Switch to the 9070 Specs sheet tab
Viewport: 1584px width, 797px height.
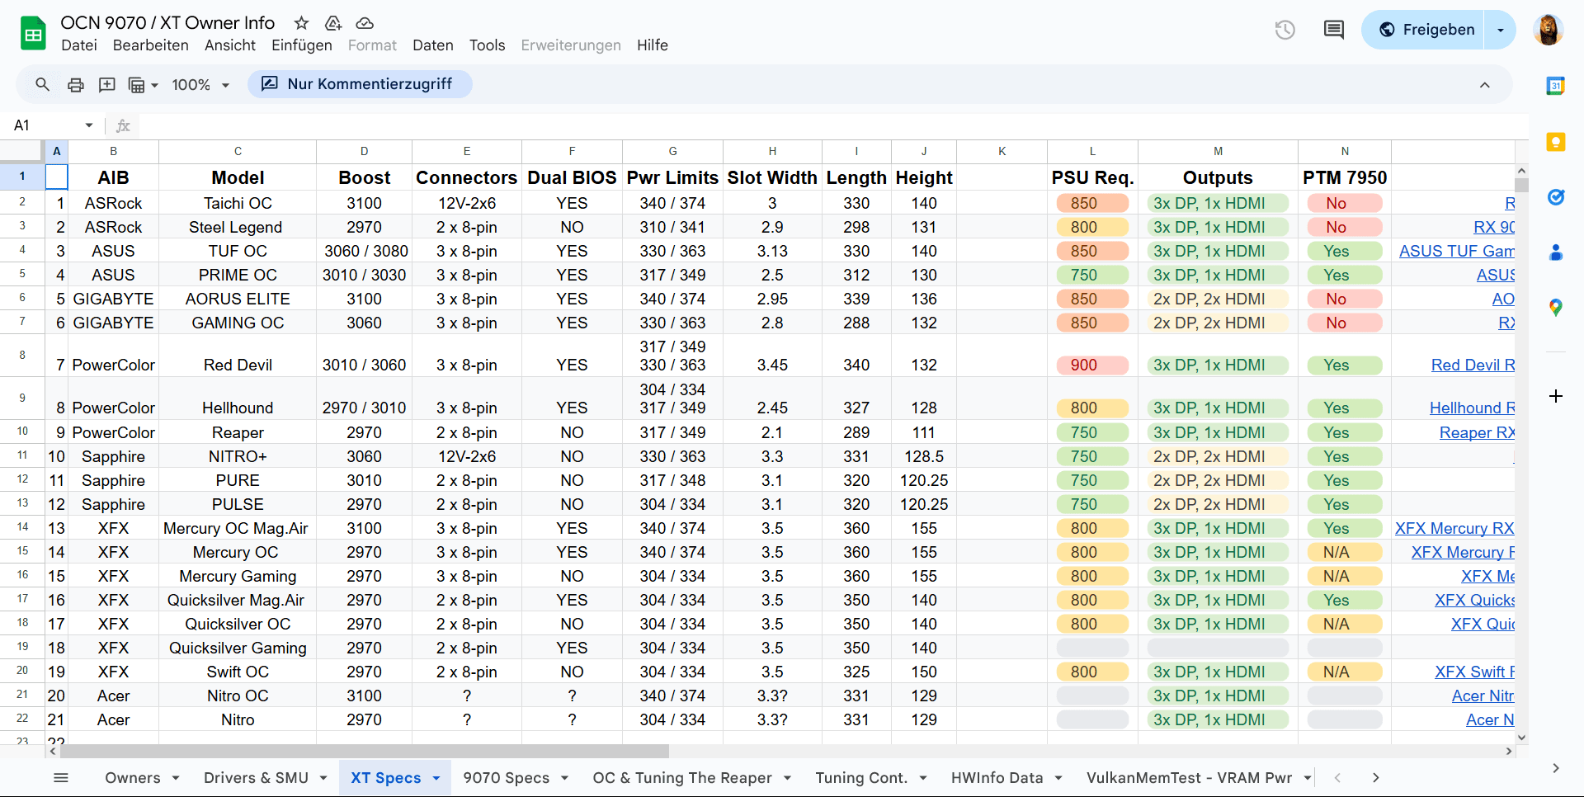coord(507,778)
